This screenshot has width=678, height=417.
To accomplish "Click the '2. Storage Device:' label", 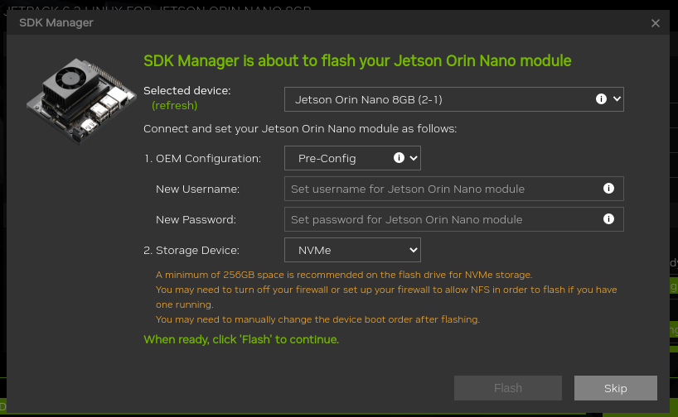I will (191, 251).
